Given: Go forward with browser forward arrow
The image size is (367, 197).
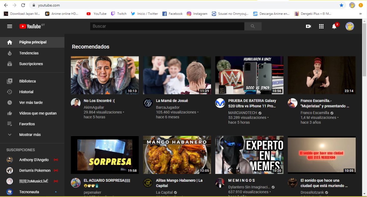Looking at the screenshot, I should coord(14,5).
